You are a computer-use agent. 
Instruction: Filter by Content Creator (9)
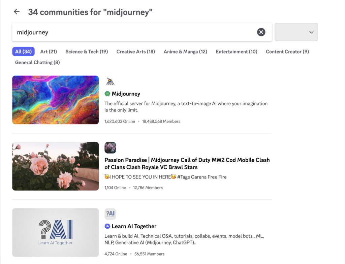point(287,52)
